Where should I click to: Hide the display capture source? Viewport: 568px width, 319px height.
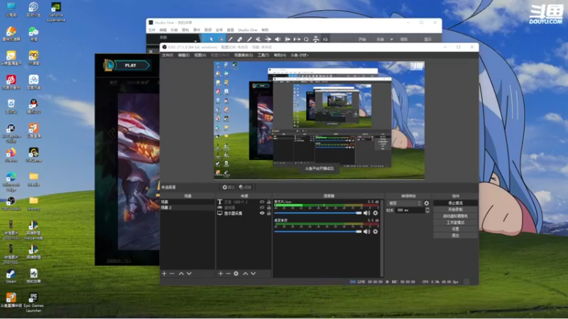click(262, 213)
